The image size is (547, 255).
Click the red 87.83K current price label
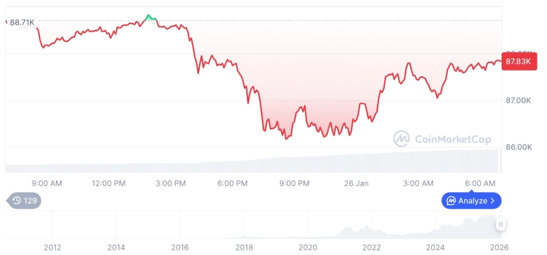point(516,61)
